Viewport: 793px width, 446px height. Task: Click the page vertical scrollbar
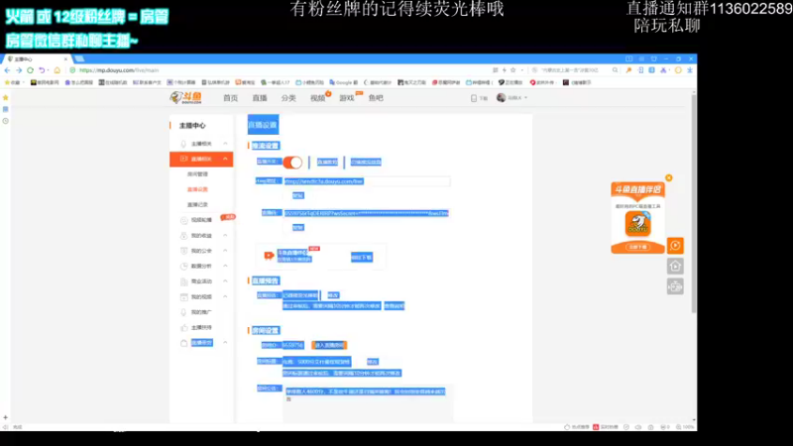pos(694,202)
